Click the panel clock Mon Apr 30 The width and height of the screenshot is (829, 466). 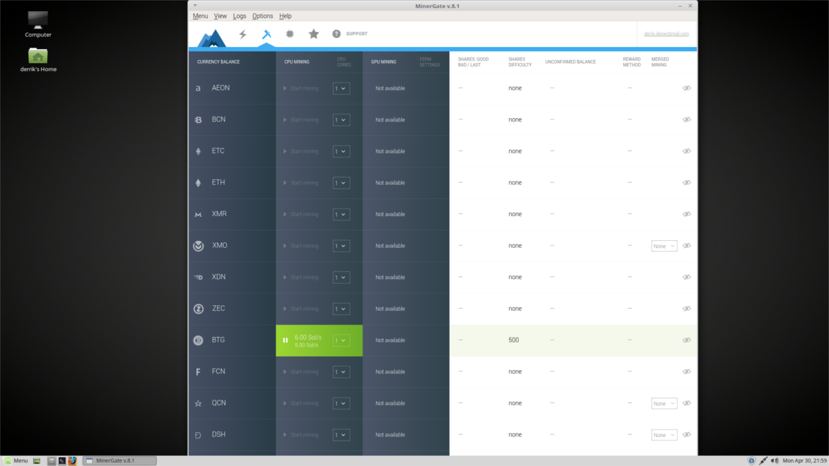[x=804, y=460]
